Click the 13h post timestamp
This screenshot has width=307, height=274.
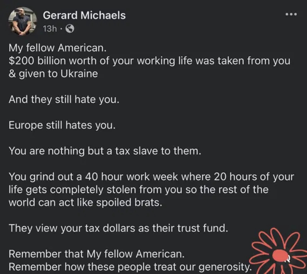(50, 29)
